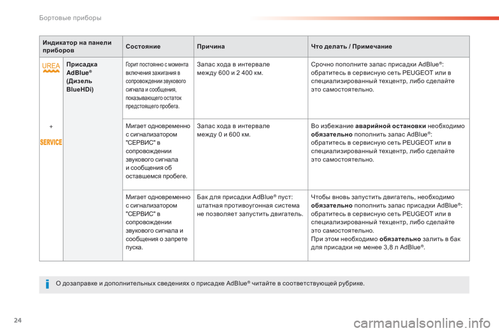Click the 'не менее 3,8 л AdBlue' line
This screenshot has width=499, height=332.
click(368, 247)
